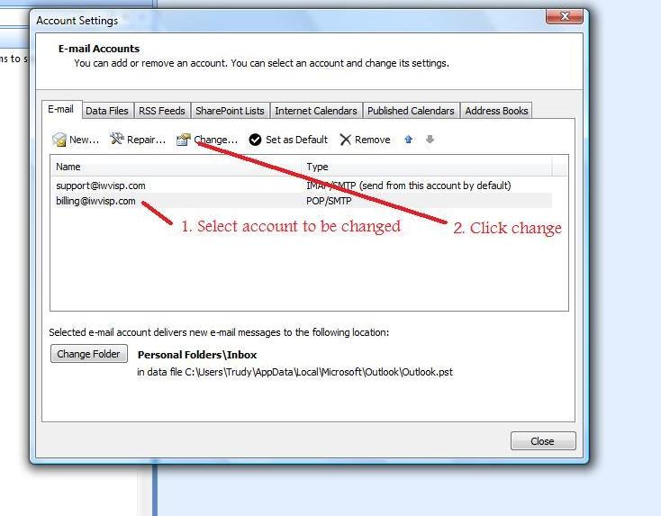
Task: Click the Set as Default checkmark icon
Action: click(256, 140)
